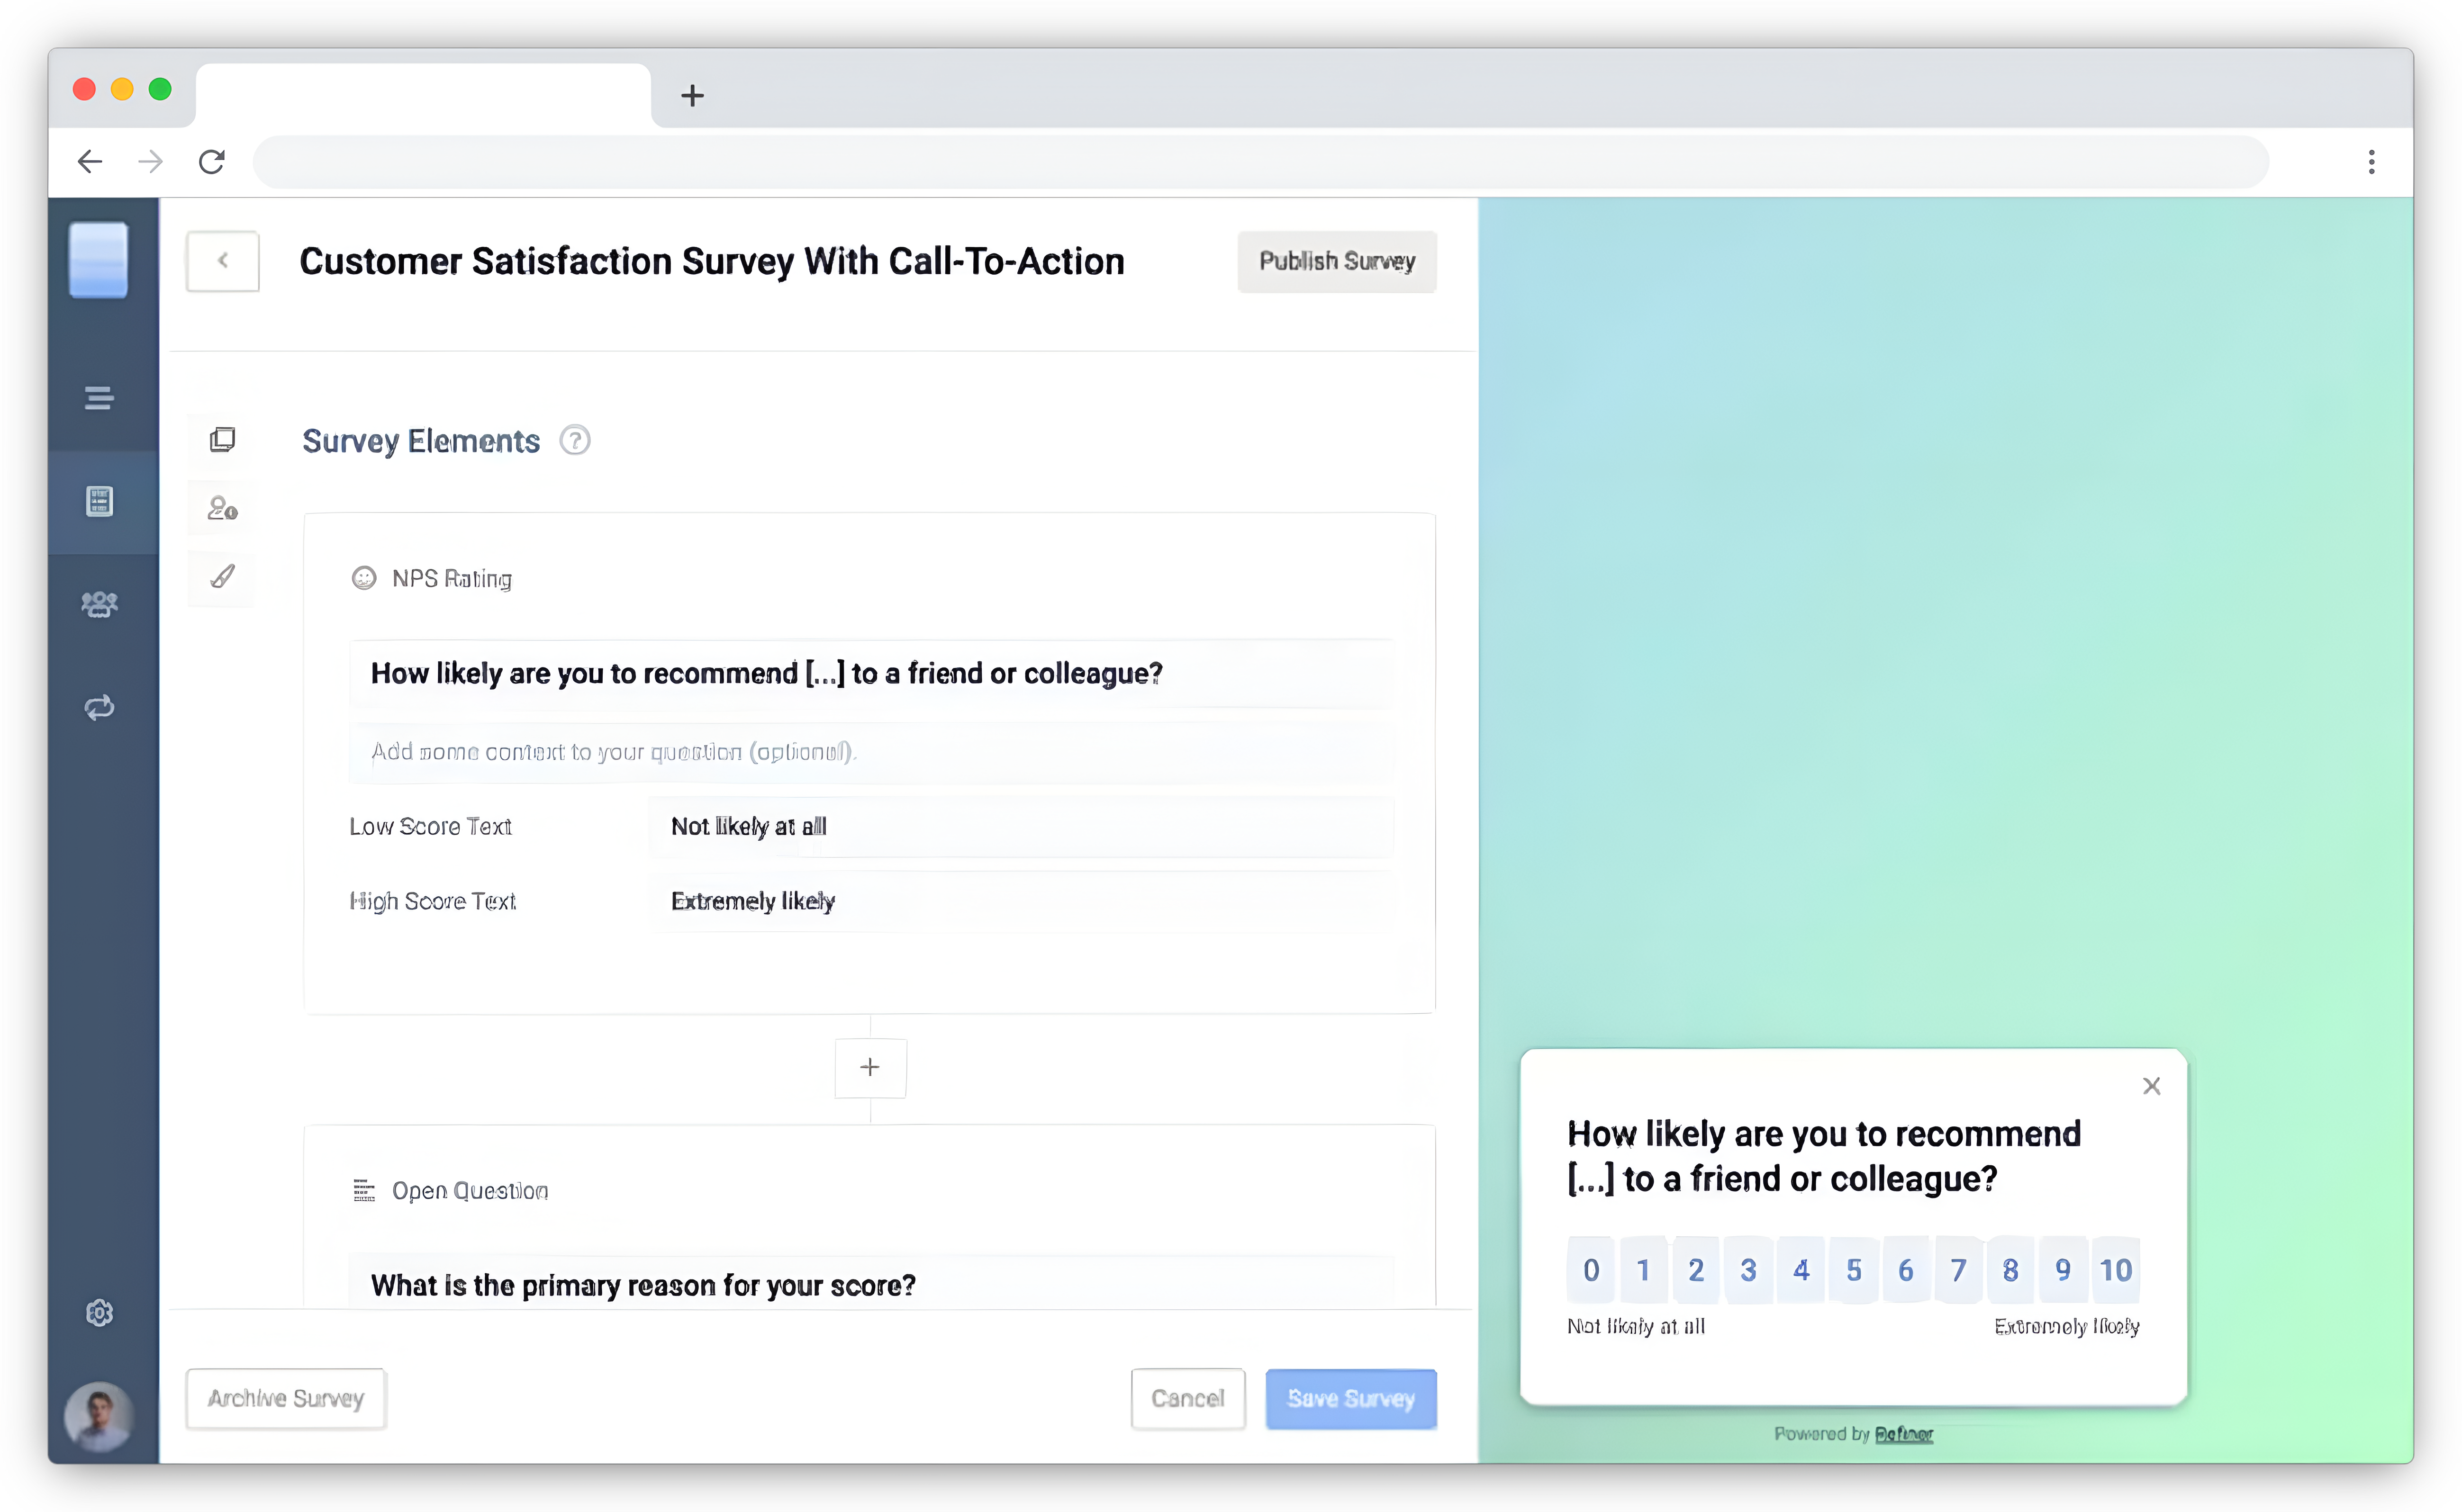The height and width of the screenshot is (1512, 2462).
Task: Click the respondent details person icon
Action: pos(222,508)
